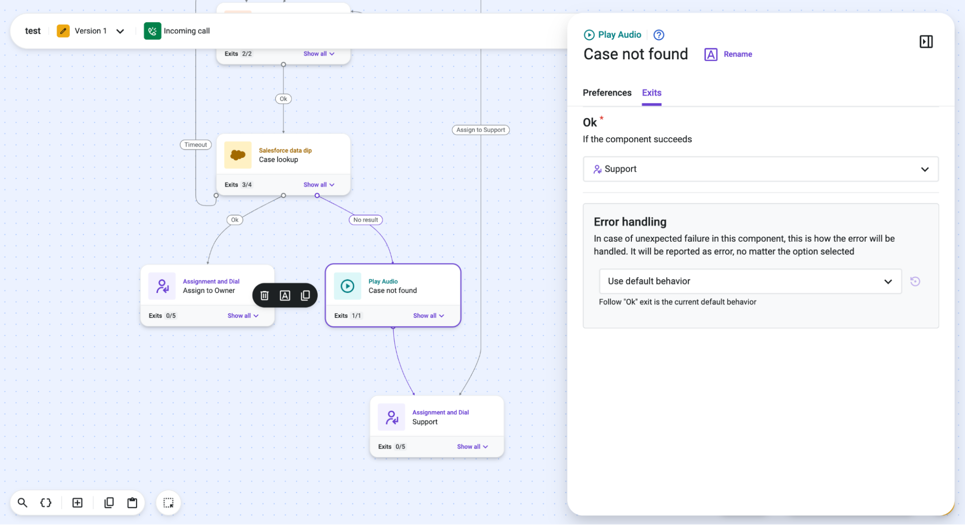Screen dimensions: 965x525
Task: Activate the marquee selection tool icon
Action: pyautogui.click(x=168, y=503)
